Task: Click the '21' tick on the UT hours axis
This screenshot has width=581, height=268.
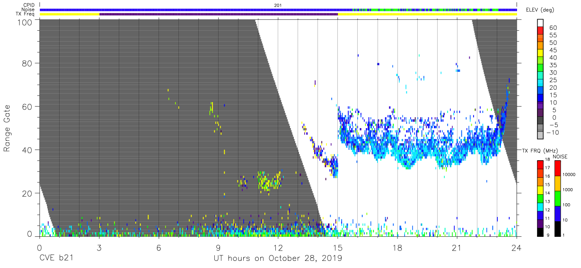Action: point(457,247)
